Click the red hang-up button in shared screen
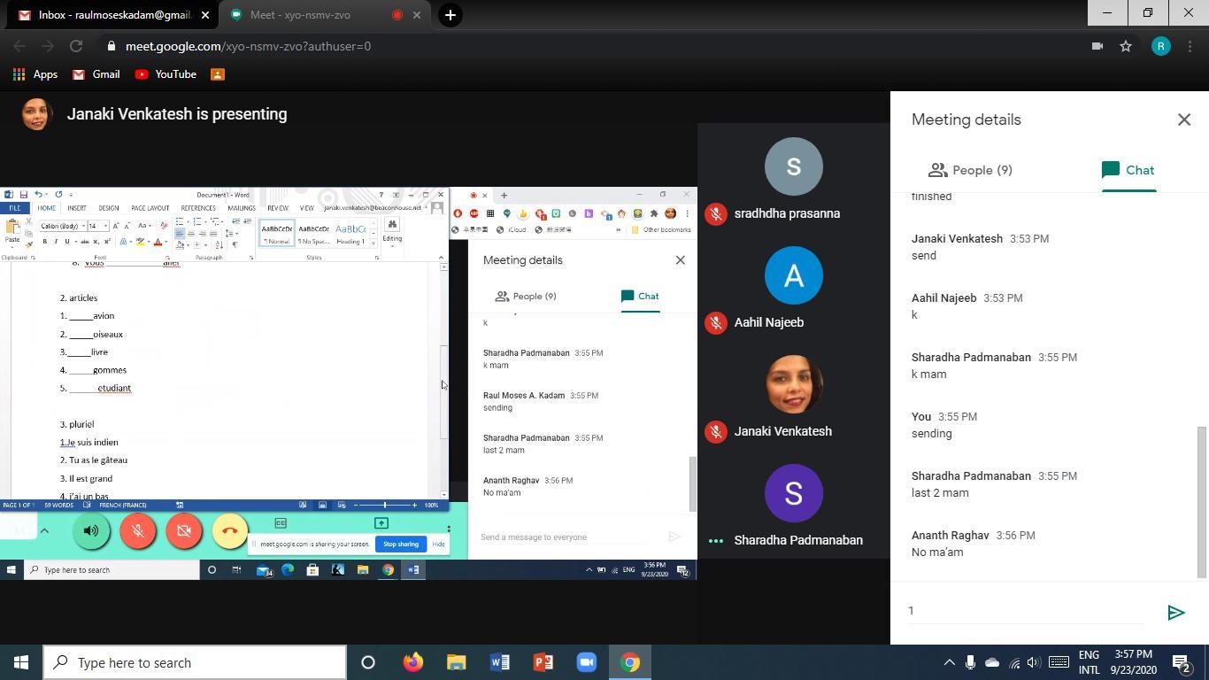The image size is (1209, 680). (230, 530)
